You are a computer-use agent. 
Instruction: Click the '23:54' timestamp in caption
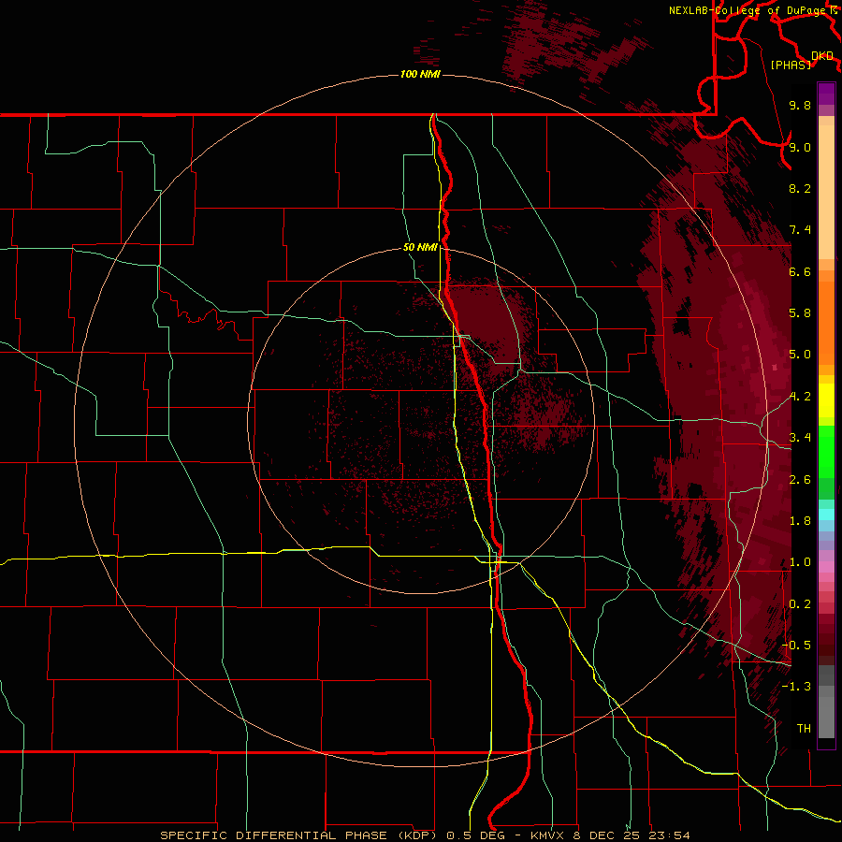point(670,835)
